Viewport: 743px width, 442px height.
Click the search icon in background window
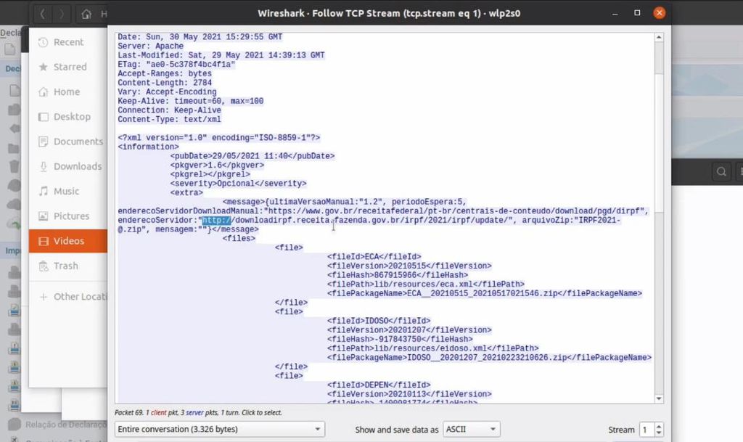click(x=721, y=171)
